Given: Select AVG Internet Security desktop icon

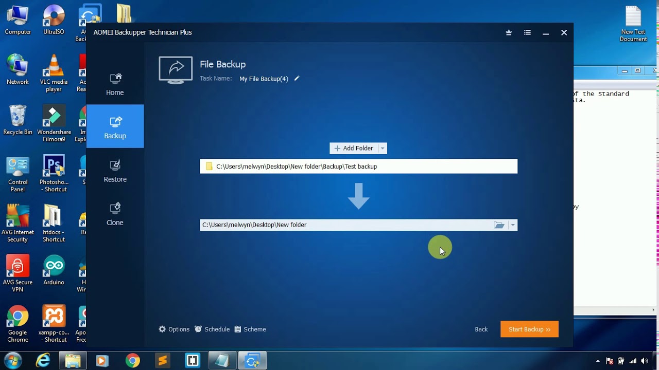Looking at the screenshot, I should pos(18,224).
